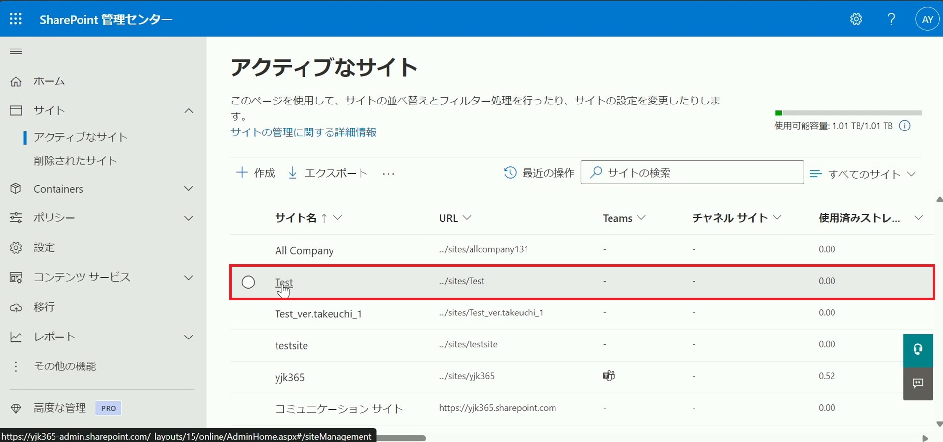Expand the レポート section chevron

pos(189,337)
